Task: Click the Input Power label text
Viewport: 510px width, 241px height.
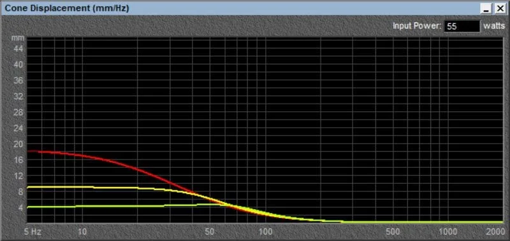Action: [417, 26]
